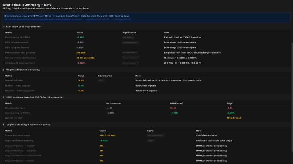Click the red -0.3125% value
The width and height of the screenshot is (293, 164).
[x=81, y=63]
